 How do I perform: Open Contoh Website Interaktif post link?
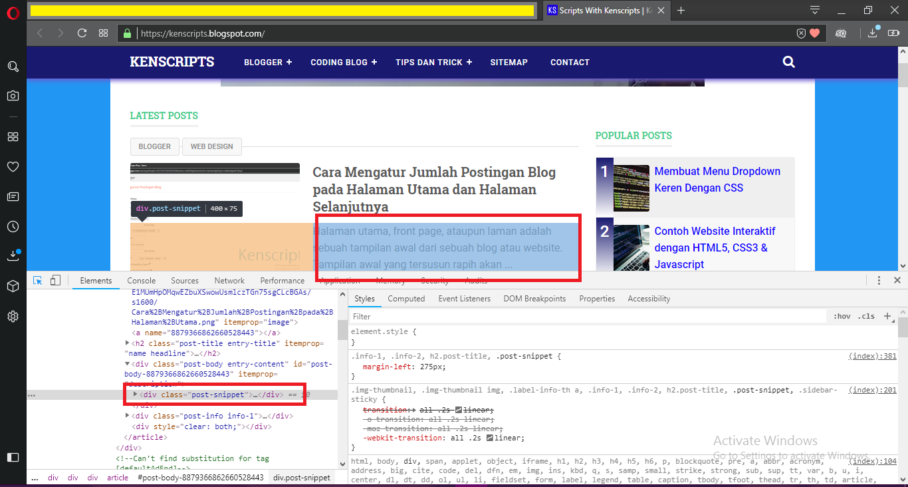(x=715, y=247)
